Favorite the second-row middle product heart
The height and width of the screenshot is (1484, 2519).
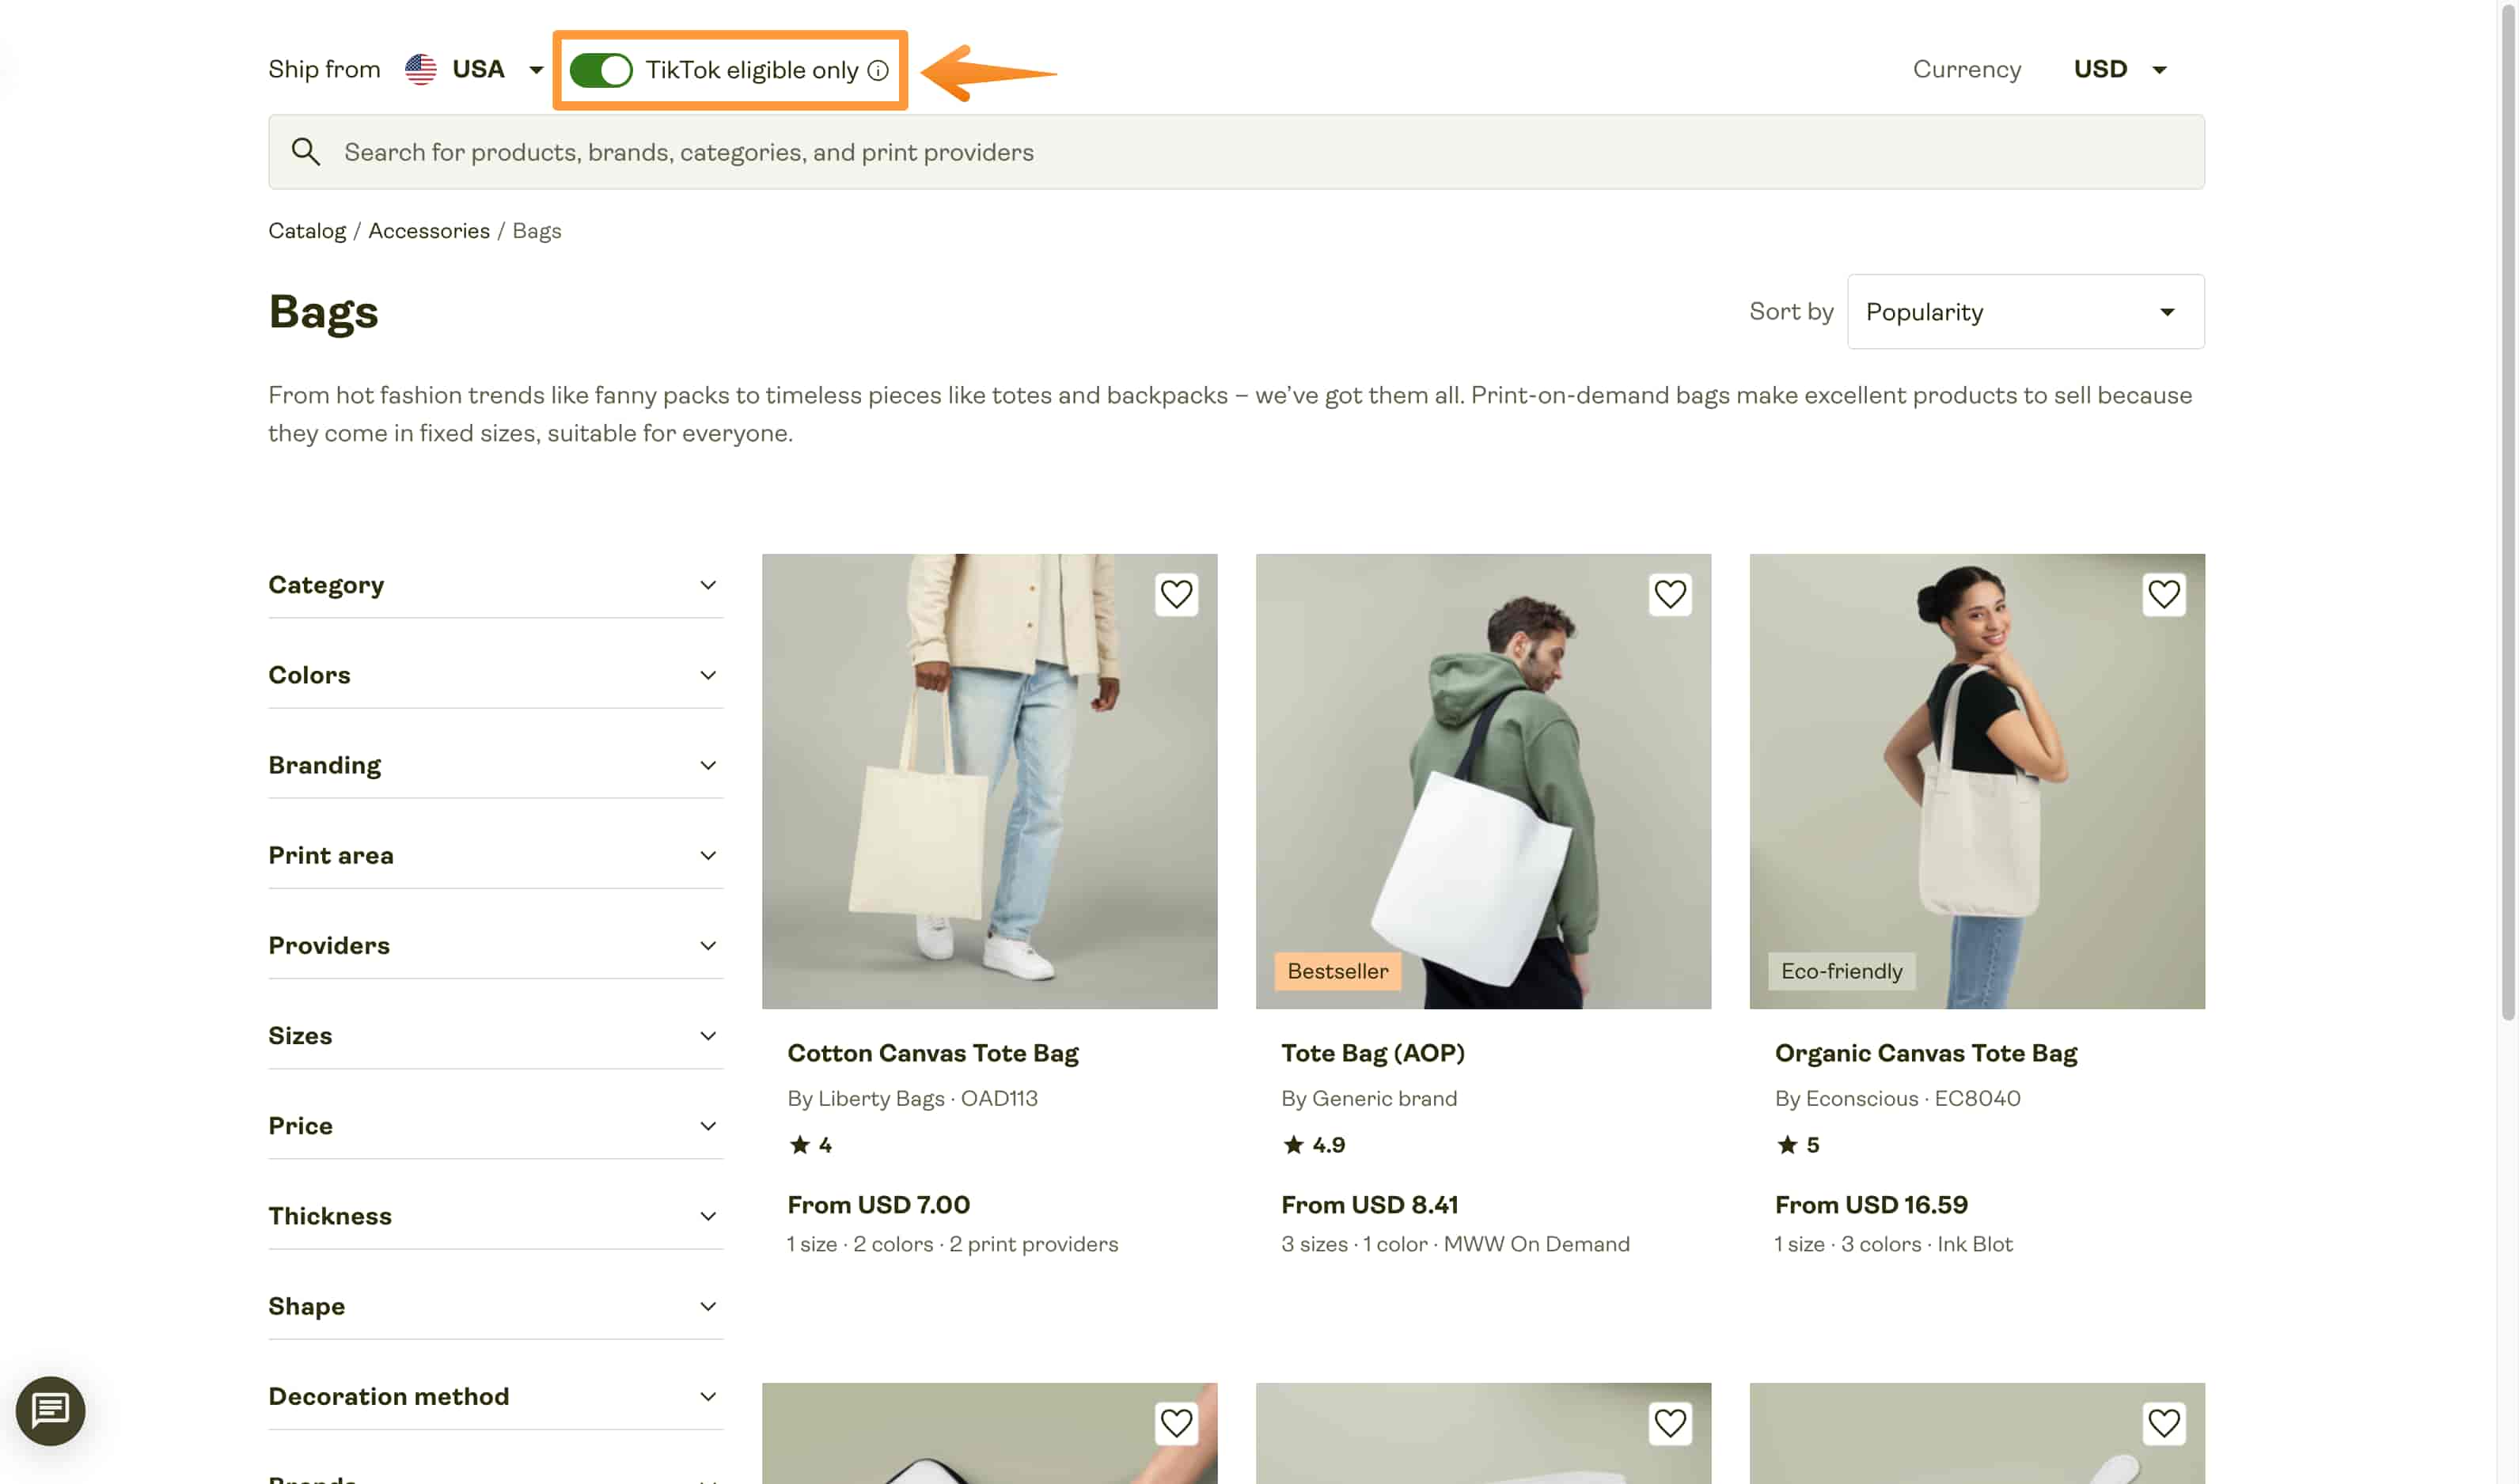click(x=1670, y=1422)
